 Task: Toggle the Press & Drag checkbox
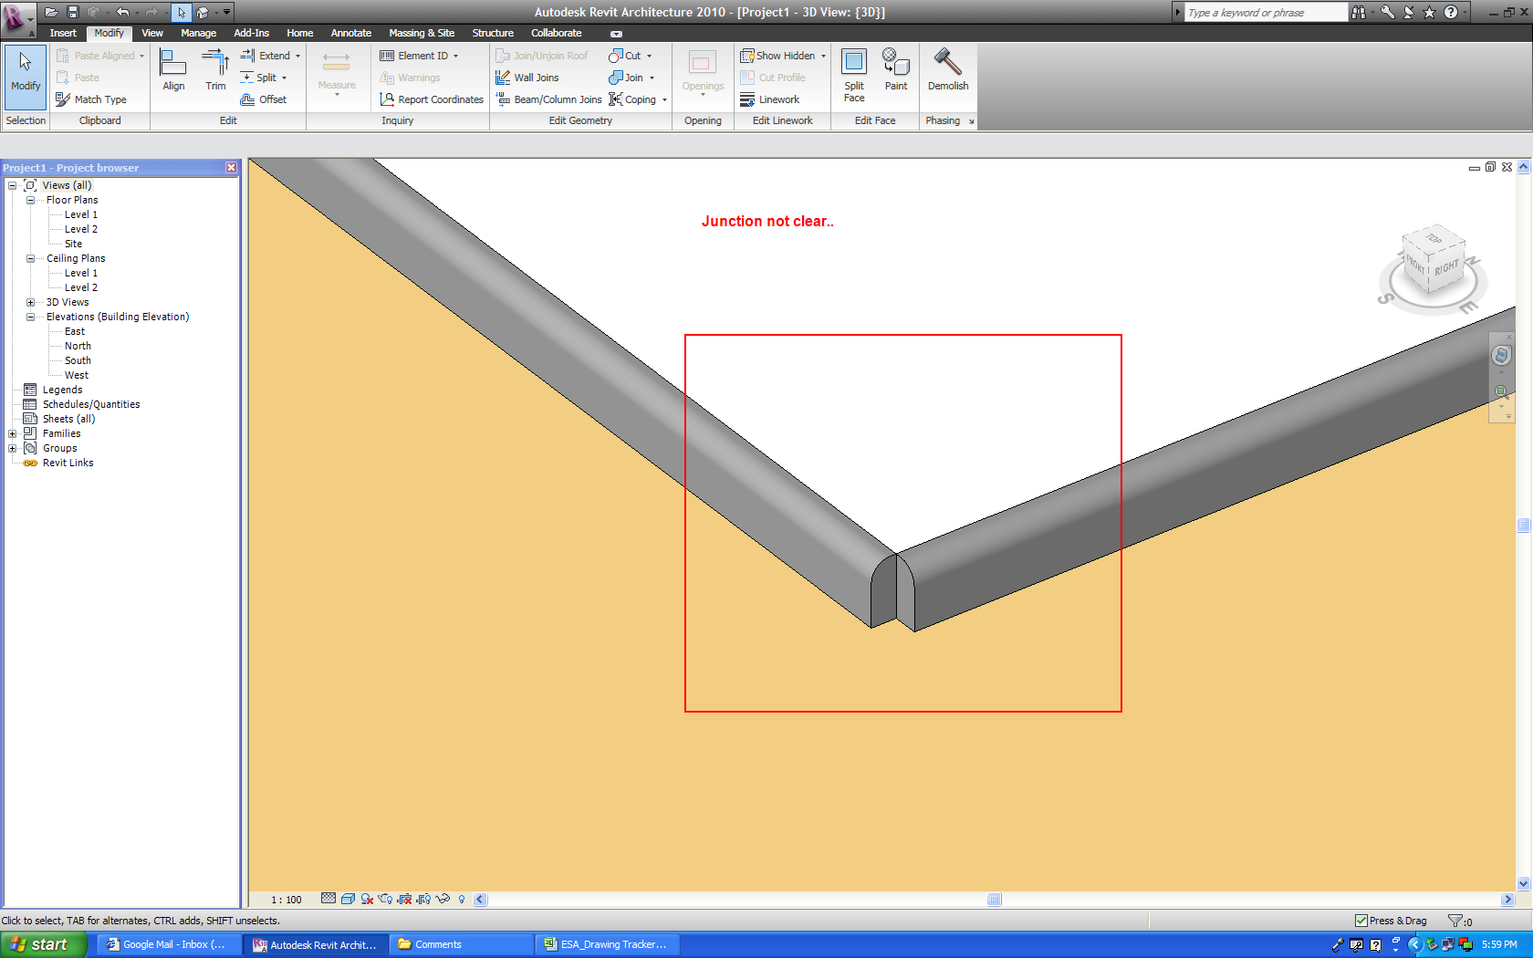pos(1361,921)
